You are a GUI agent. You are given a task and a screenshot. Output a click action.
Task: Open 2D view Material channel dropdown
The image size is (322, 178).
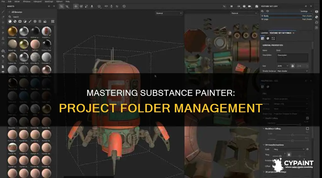(244, 13)
